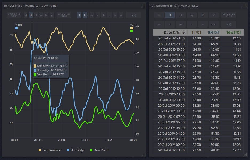Click the RH [%] column header
The image size is (250, 160).
pos(213,32)
